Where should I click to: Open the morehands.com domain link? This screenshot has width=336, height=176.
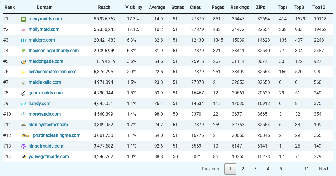tap(45, 114)
